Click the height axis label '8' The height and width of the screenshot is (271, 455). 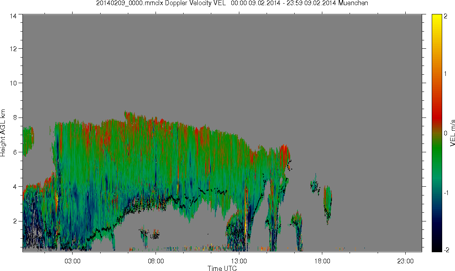point(14,118)
